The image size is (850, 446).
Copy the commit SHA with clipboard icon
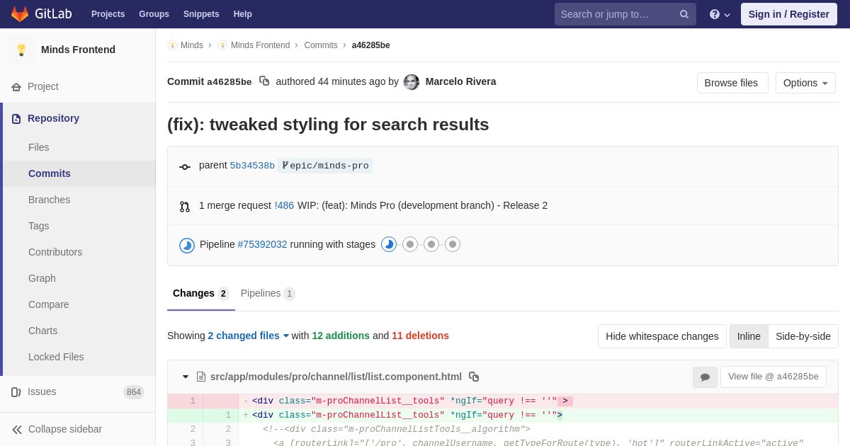click(264, 81)
